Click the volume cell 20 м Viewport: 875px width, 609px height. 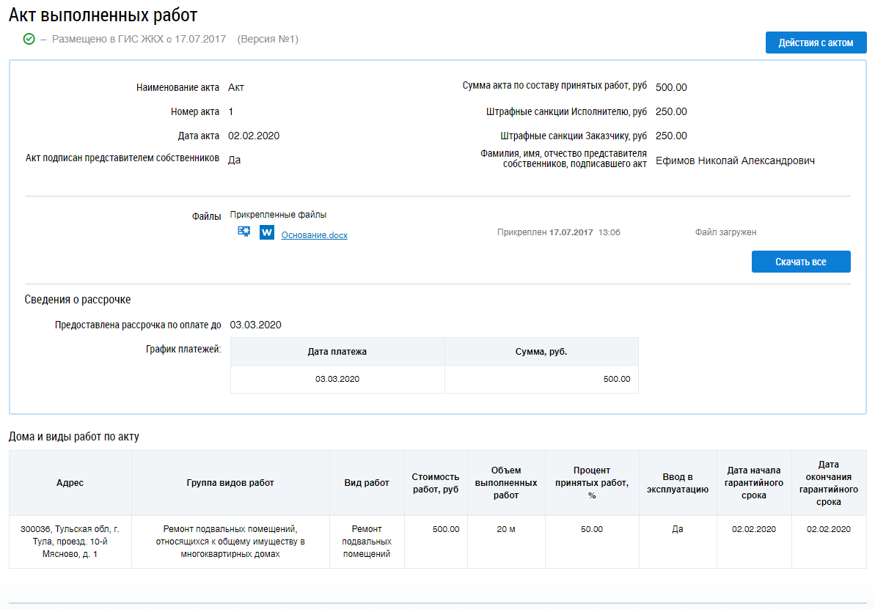(x=506, y=542)
